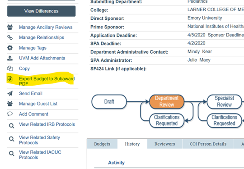The image size is (244, 169).
Task: Click the Manage Relationships chain icon
Action: (10, 37)
